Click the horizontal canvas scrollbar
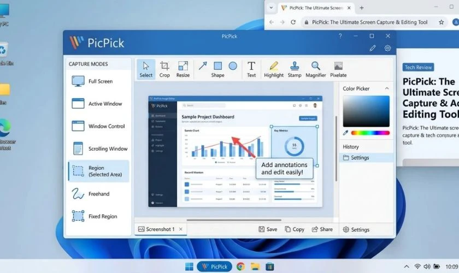Image resolution: width=459 pixels, height=273 pixels. 234,220
